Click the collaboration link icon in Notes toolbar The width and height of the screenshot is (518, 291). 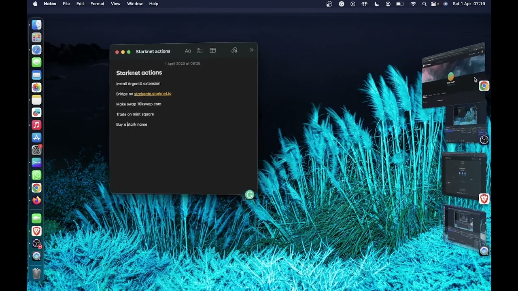point(234,50)
